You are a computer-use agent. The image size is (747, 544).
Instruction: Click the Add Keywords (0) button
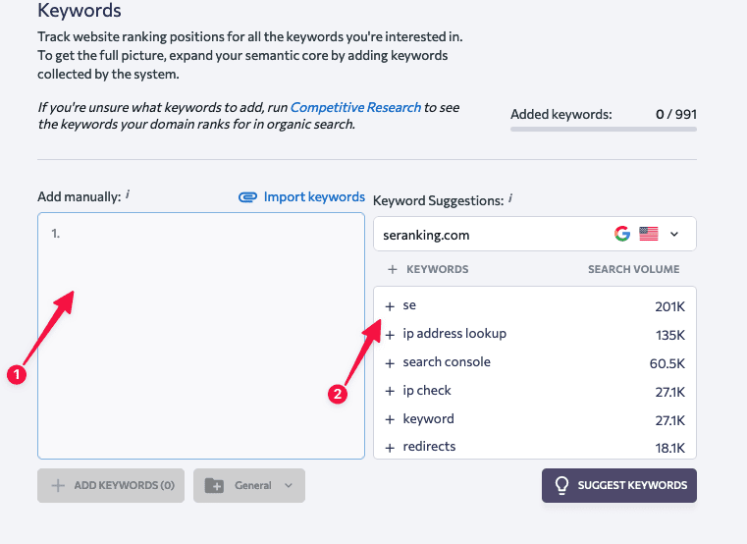tap(111, 485)
